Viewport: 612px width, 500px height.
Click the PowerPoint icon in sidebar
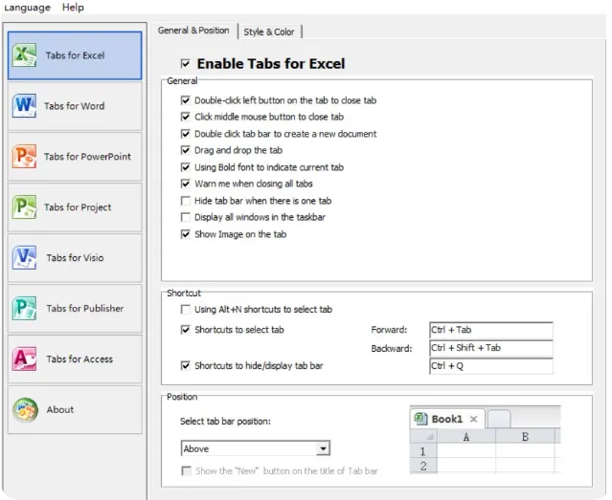point(24,156)
